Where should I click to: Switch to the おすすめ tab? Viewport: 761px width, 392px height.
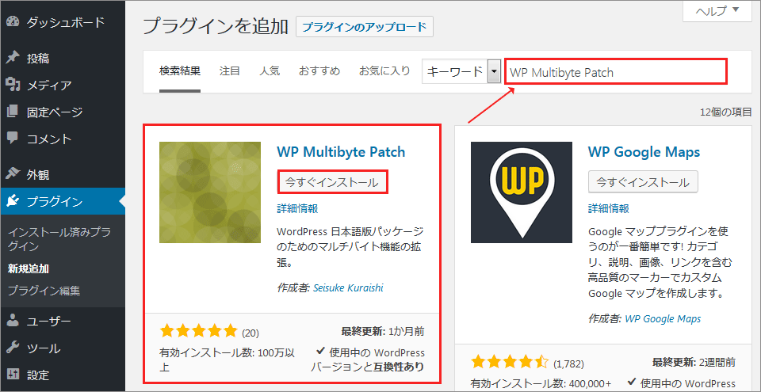(319, 70)
